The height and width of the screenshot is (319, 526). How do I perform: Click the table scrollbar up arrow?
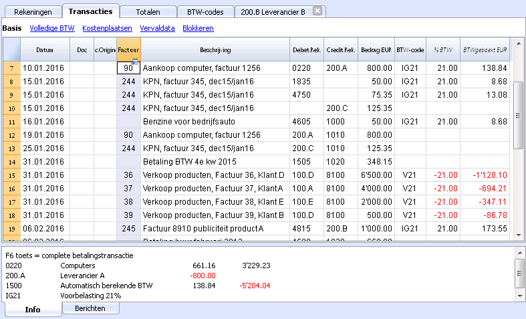pos(519,43)
